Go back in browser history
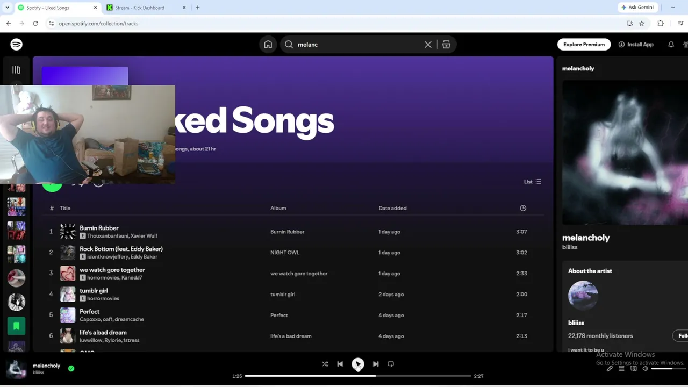This screenshot has height=387, width=688. pyautogui.click(x=9, y=24)
